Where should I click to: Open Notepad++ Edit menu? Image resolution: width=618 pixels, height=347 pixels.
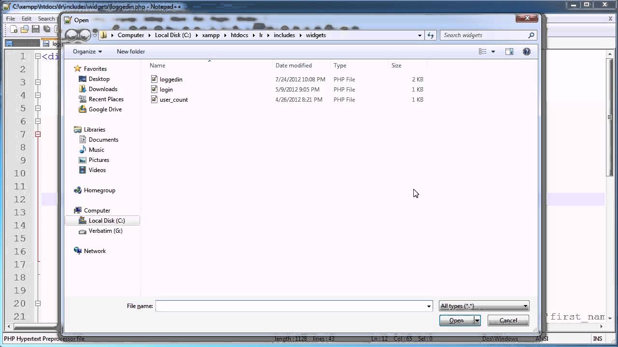coord(27,19)
